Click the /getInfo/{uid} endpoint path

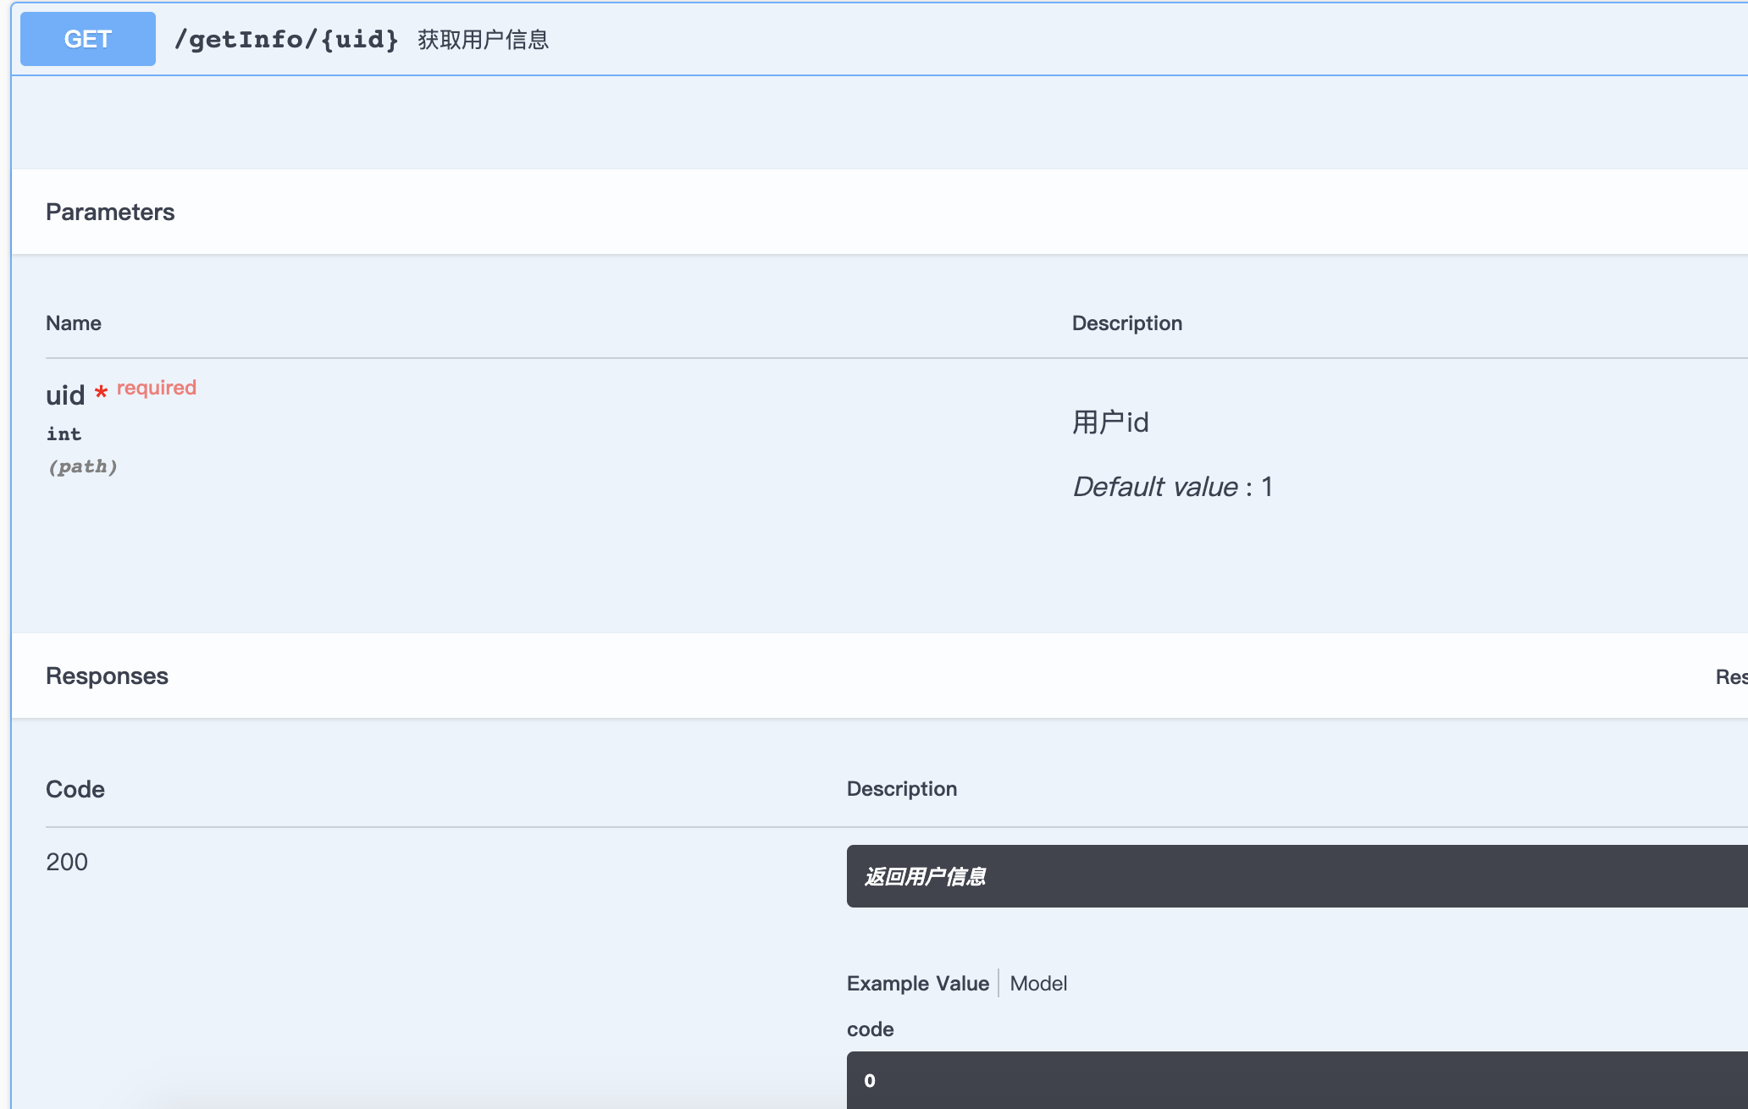click(x=286, y=39)
